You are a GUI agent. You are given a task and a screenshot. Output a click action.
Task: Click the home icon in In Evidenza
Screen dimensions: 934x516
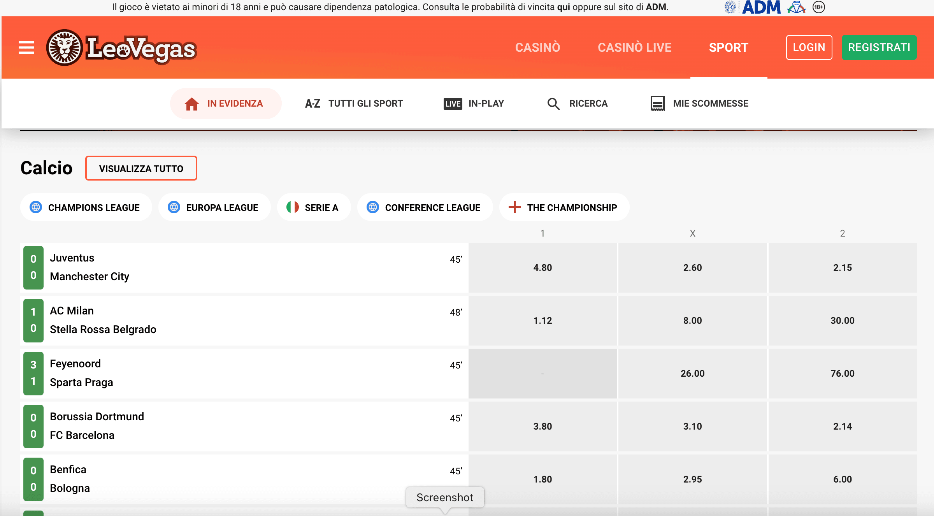pyautogui.click(x=191, y=104)
